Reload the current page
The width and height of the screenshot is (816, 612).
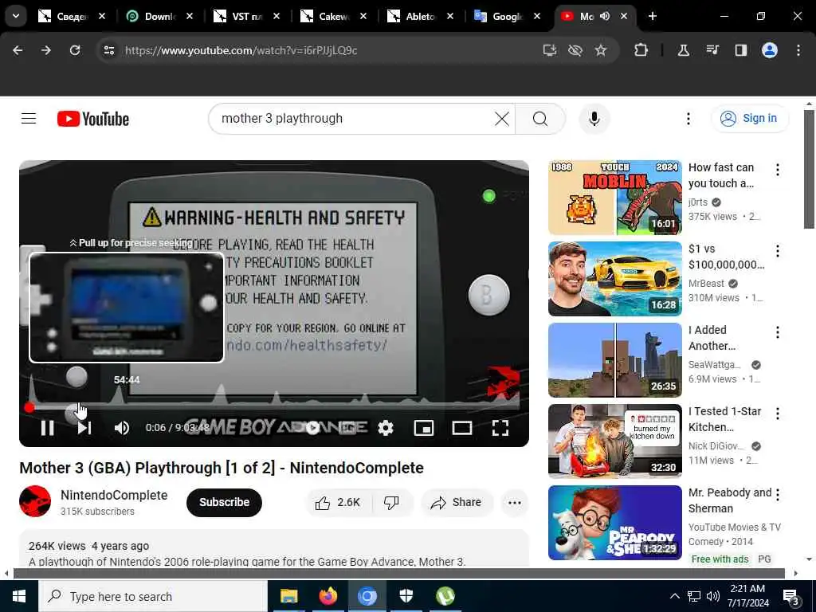pyautogui.click(x=75, y=50)
